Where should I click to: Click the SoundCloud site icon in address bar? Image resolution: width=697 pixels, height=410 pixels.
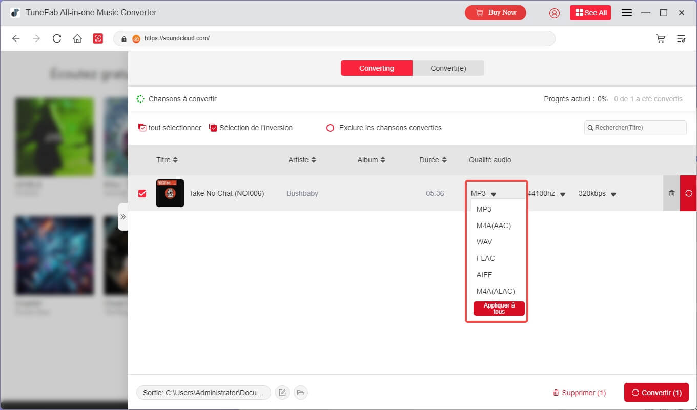tap(136, 38)
